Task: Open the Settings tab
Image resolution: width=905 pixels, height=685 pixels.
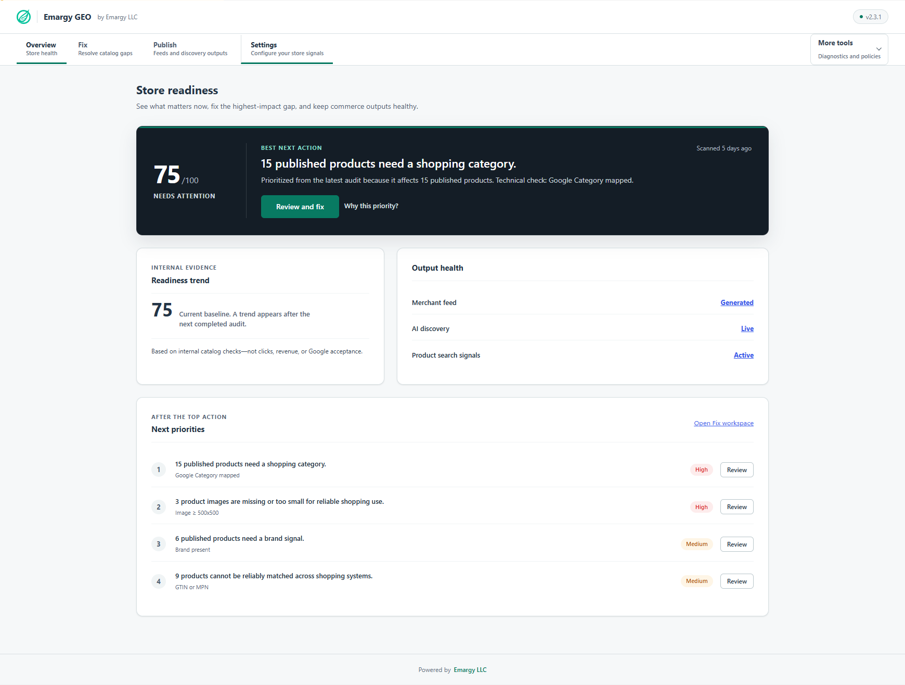Action: coord(287,49)
